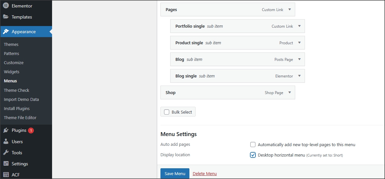Click the ACF icon in sidebar

[x=6, y=175]
